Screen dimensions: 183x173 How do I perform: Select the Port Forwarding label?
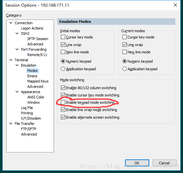(x=34, y=49)
